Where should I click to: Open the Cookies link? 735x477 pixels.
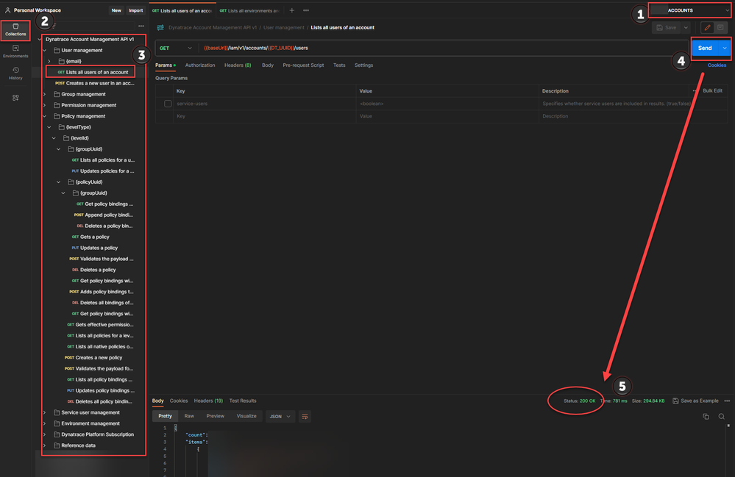pos(717,65)
